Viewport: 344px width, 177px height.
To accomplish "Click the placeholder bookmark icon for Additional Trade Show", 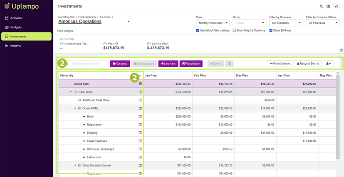I will (79, 100).
